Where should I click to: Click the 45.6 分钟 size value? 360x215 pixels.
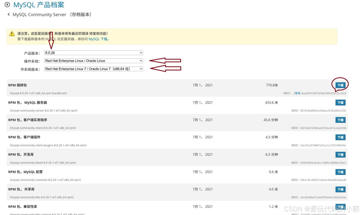coord(271,120)
